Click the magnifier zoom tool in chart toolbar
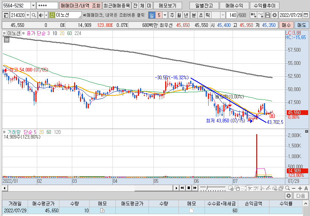Image resolution: width=310 pixels, height=216 pixels. tap(288, 188)
